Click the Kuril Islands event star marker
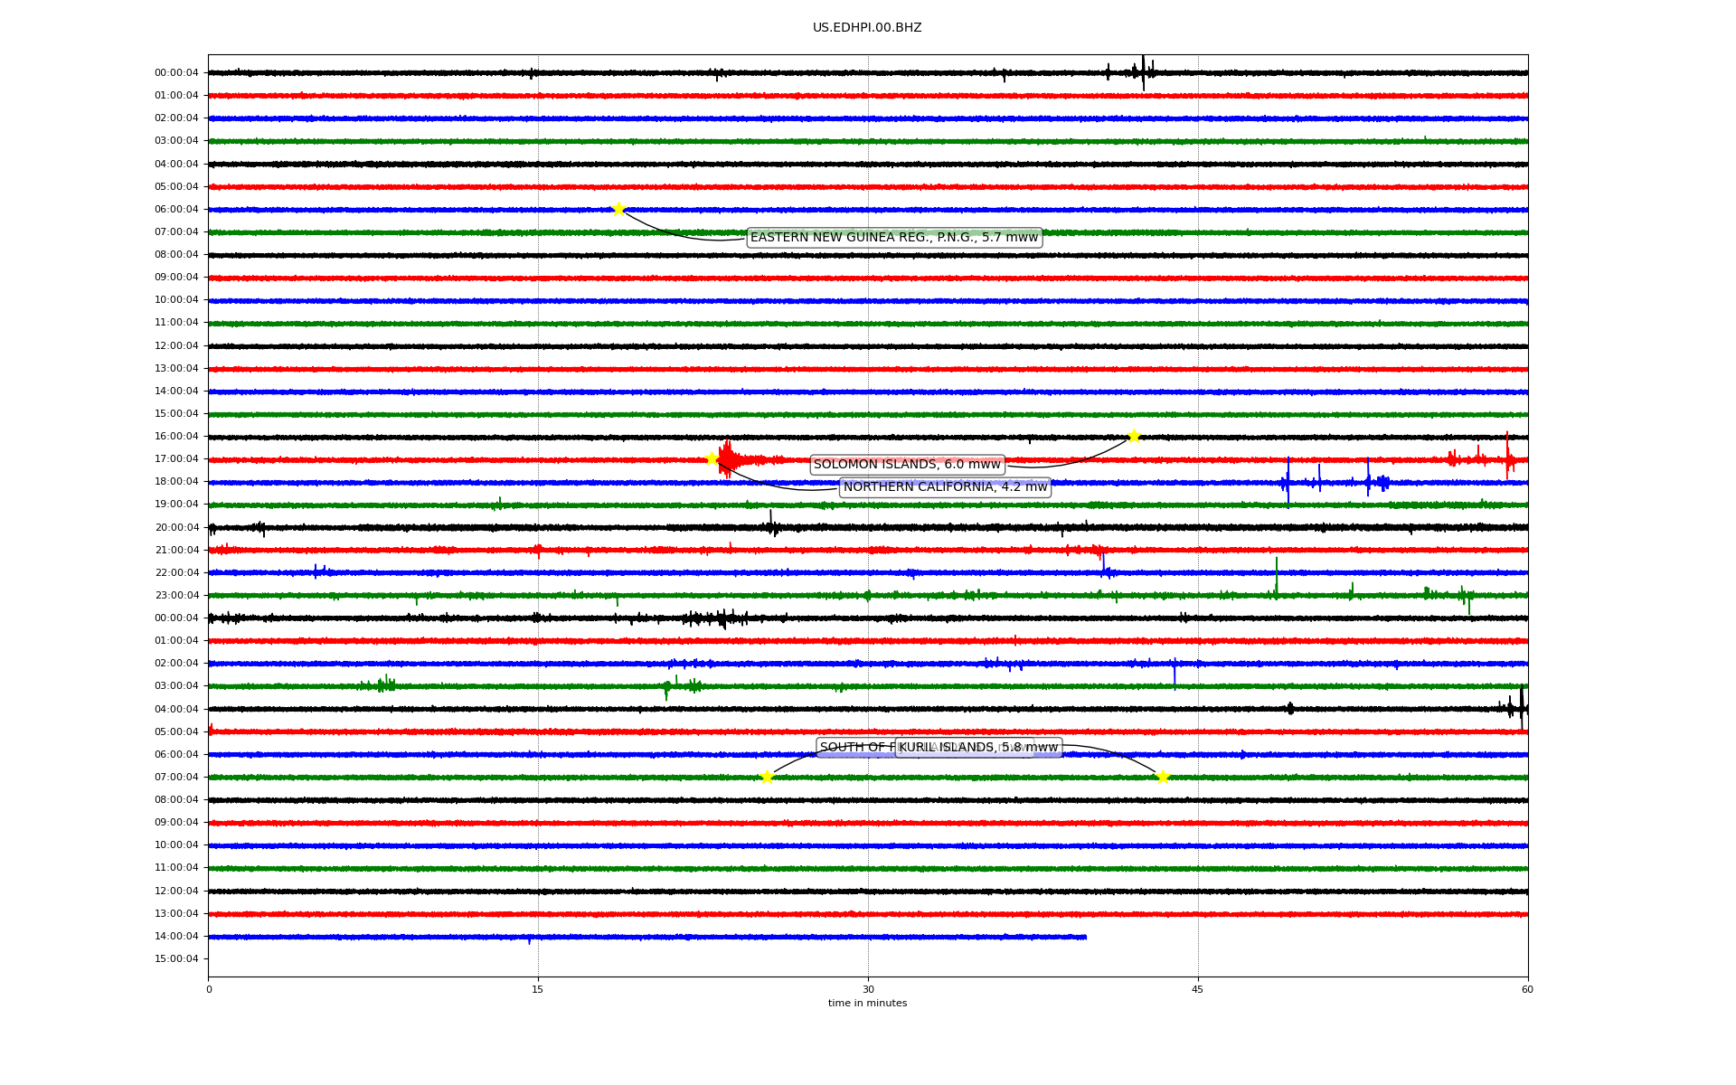The width and height of the screenshot is (1736, 1085). coord(1163,778)
